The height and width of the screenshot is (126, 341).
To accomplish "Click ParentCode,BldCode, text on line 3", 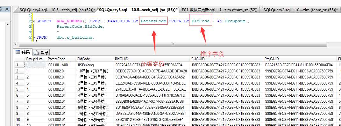I will [x=81, y=26].
